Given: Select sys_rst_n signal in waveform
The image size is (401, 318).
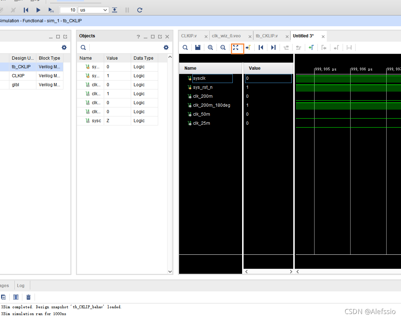Looking at the screenshot, I should click(x=203, y=87).
